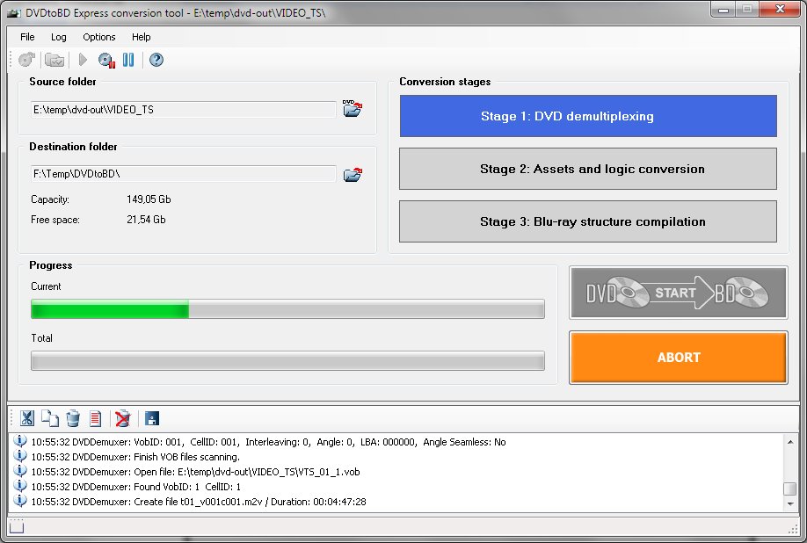Select Stage 2: Assets and logic conversion

(x=588, y=169)
